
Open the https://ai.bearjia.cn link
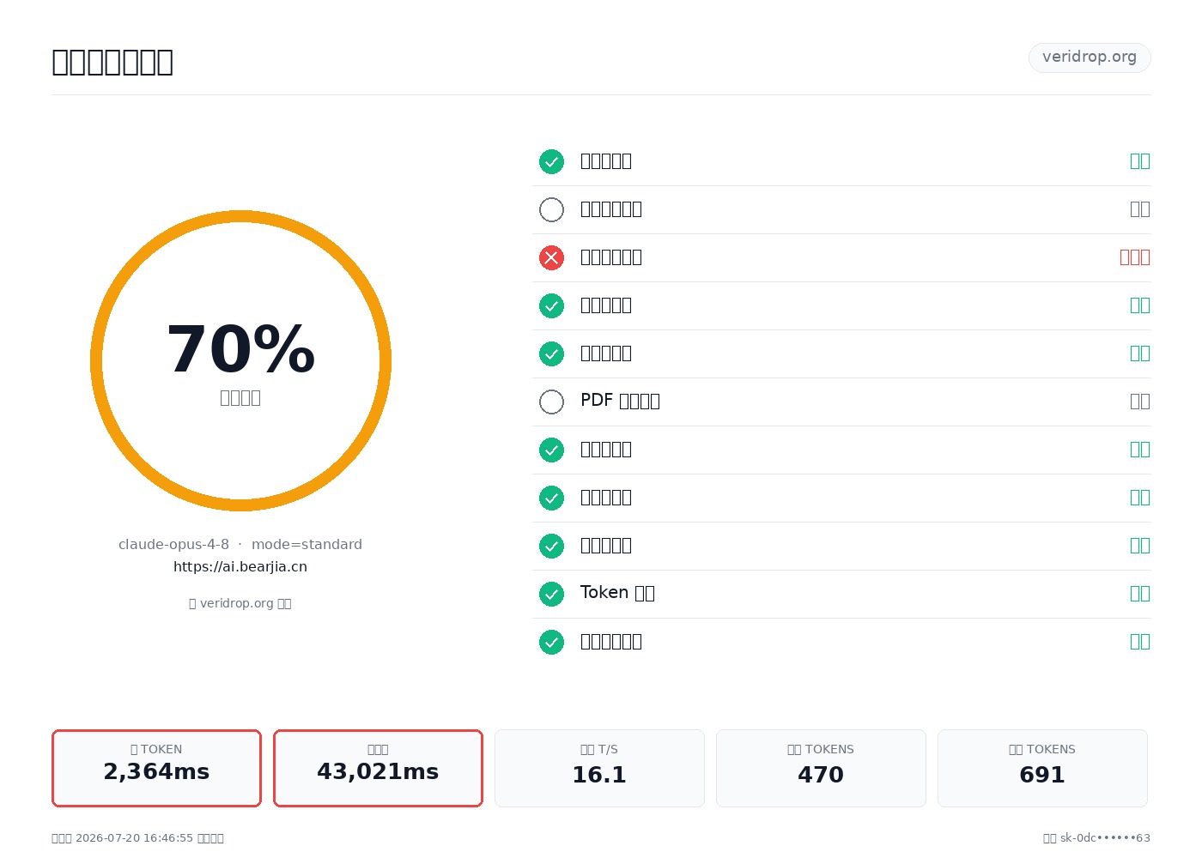240,567
